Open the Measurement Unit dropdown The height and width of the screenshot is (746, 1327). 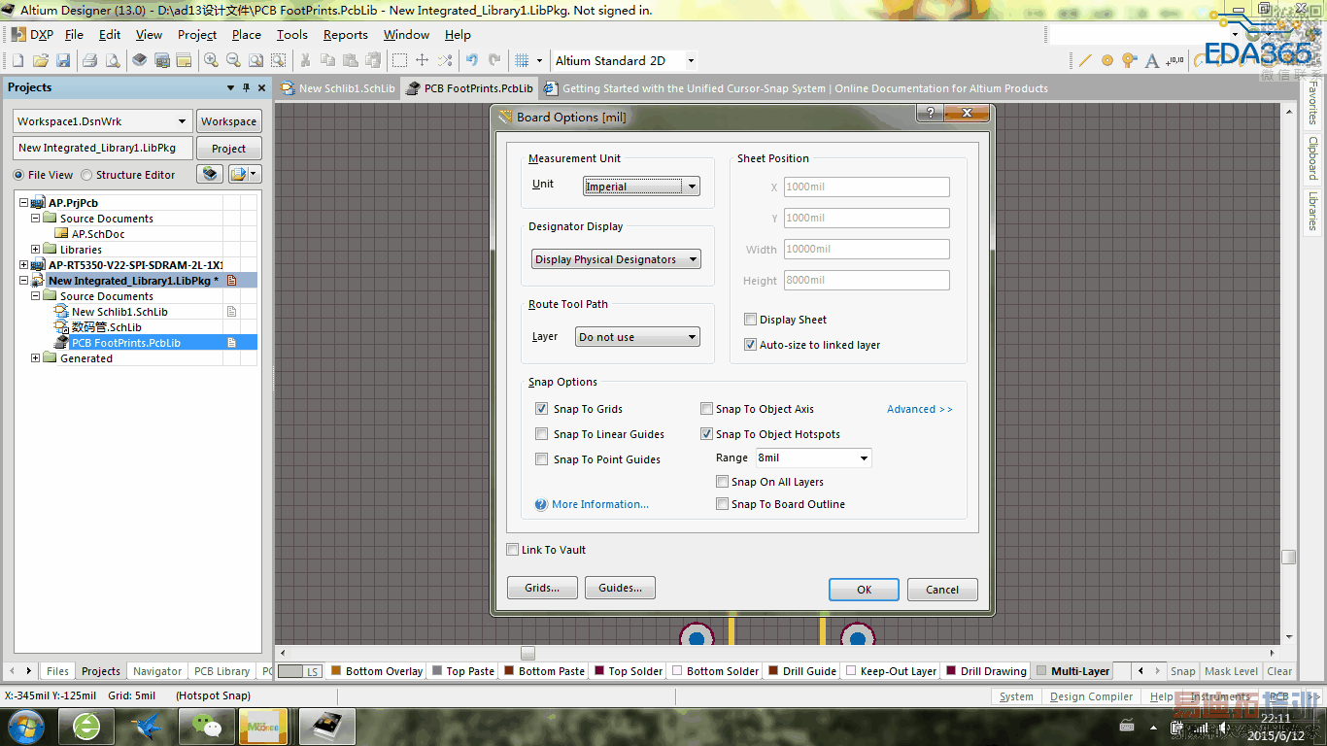[641, 186]
